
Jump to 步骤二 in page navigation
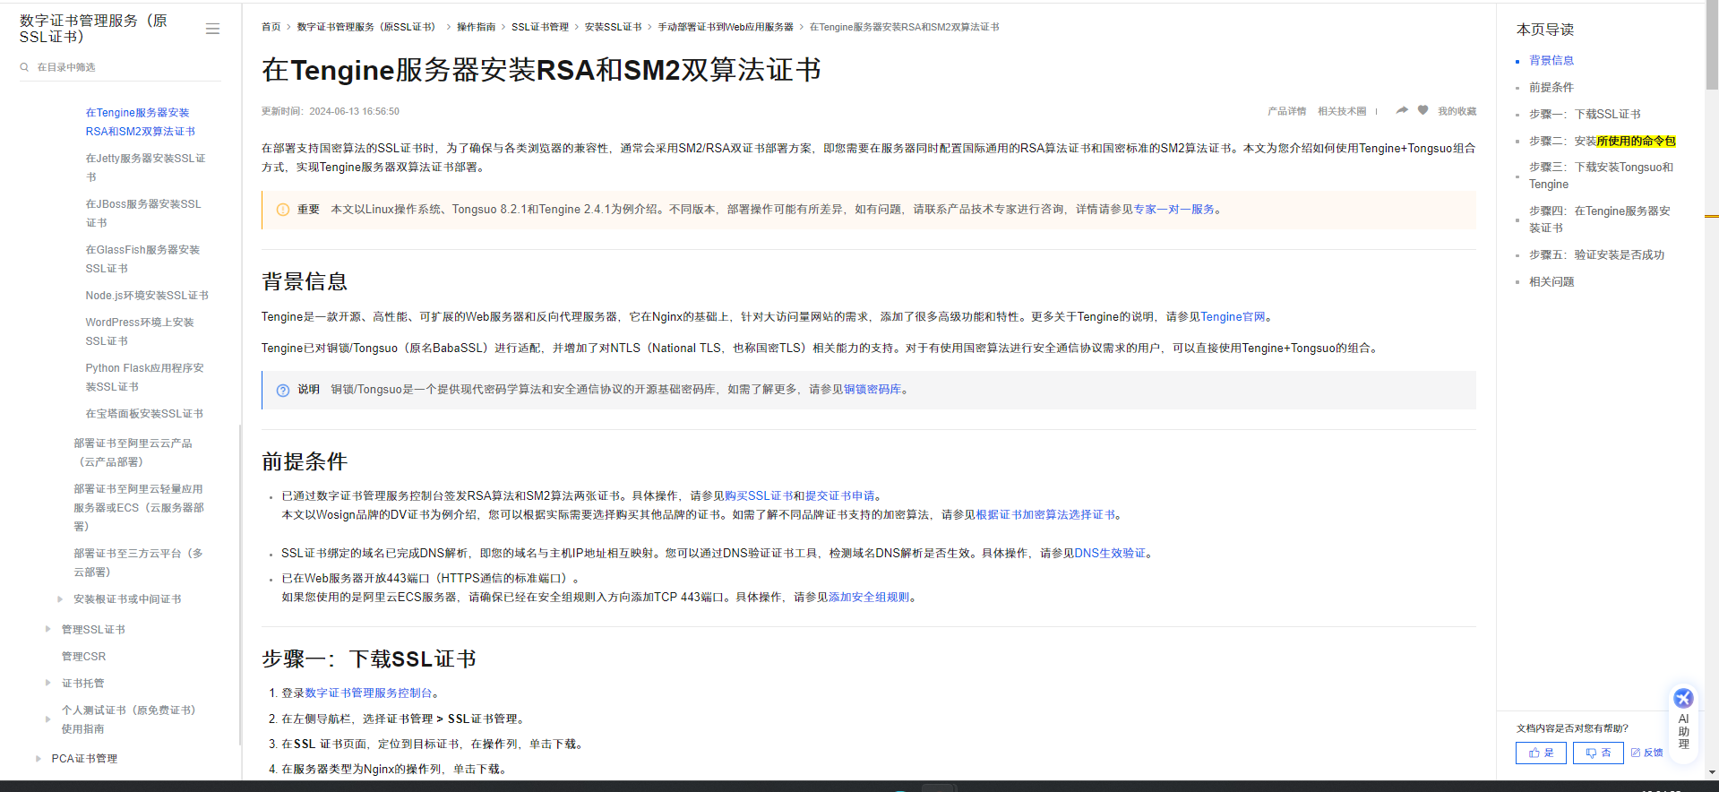pos(1602,142)
